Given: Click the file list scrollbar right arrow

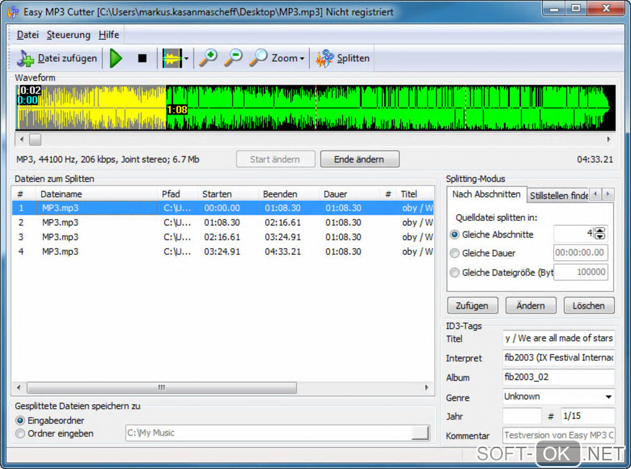Looking at the screenshot, I should coord(427,388).
